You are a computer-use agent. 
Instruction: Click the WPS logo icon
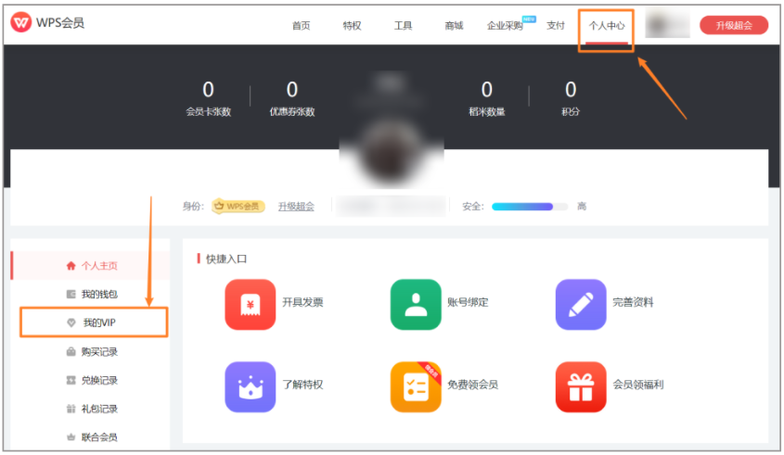(x=21, y=22)
